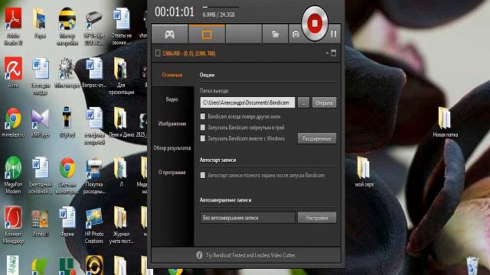Click the browse "..." button

tap(303, 102)
